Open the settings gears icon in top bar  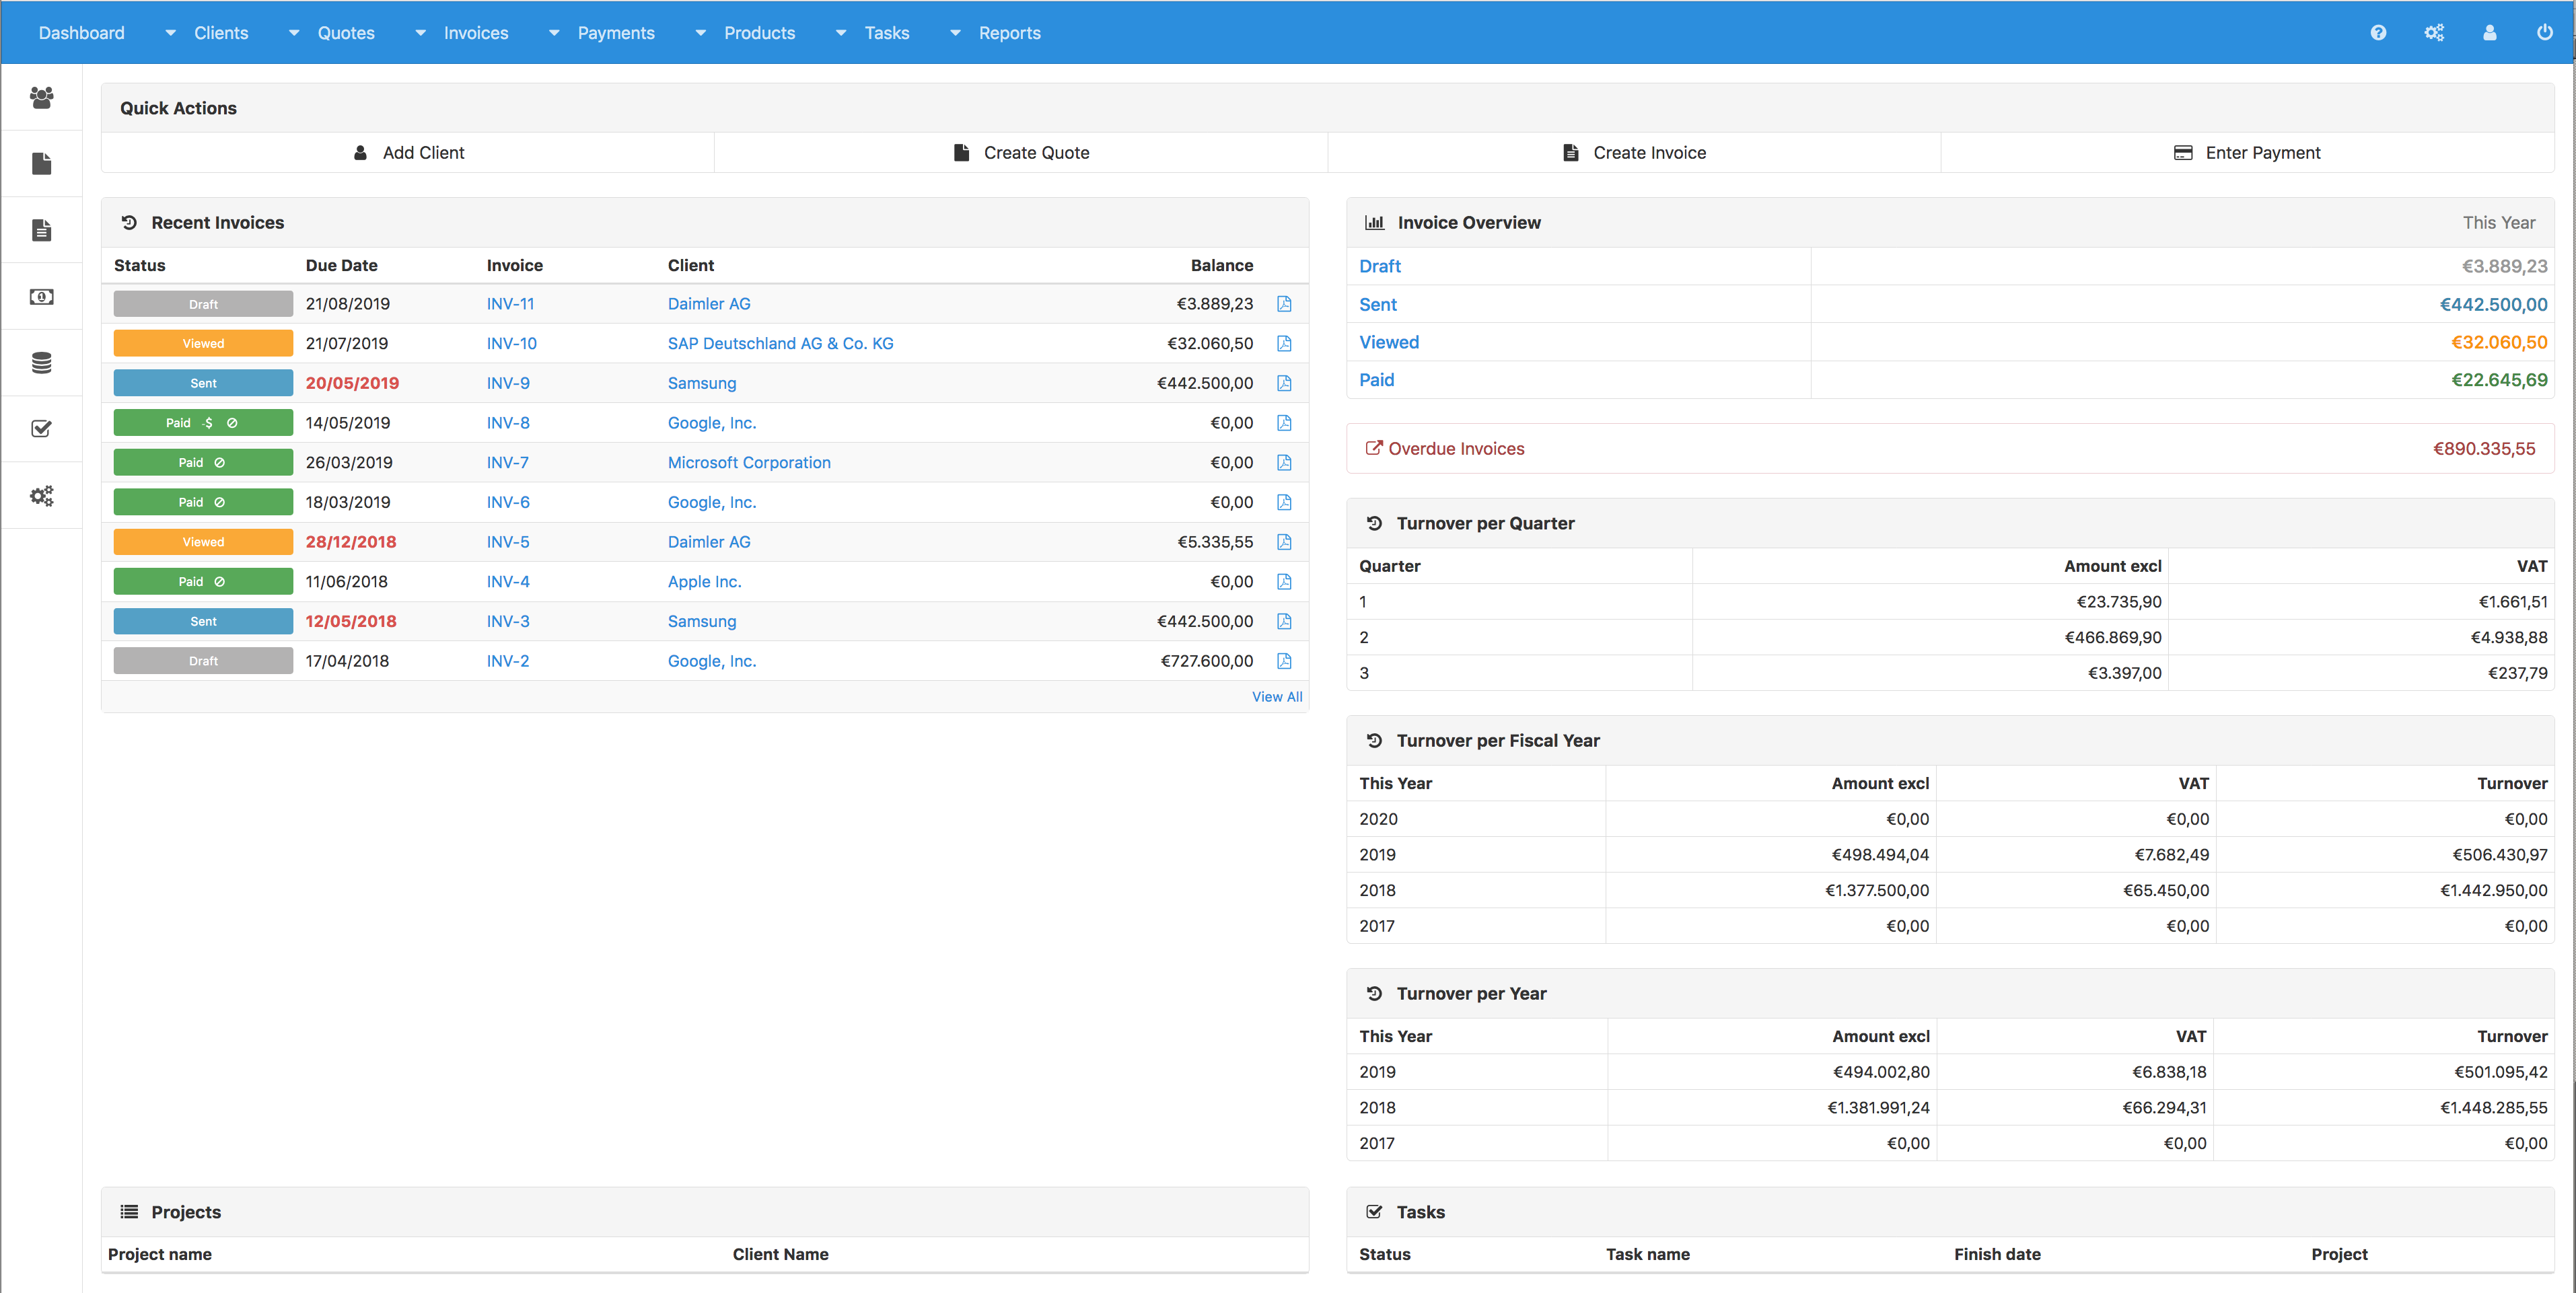(2434, 33)
